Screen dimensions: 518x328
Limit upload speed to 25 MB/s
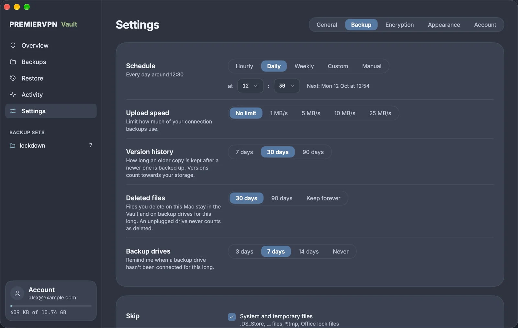point(380,113)
